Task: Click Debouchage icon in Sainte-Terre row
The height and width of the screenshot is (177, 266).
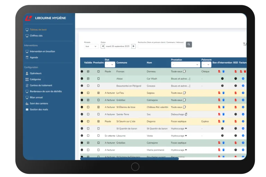Action: pos(186,114)
